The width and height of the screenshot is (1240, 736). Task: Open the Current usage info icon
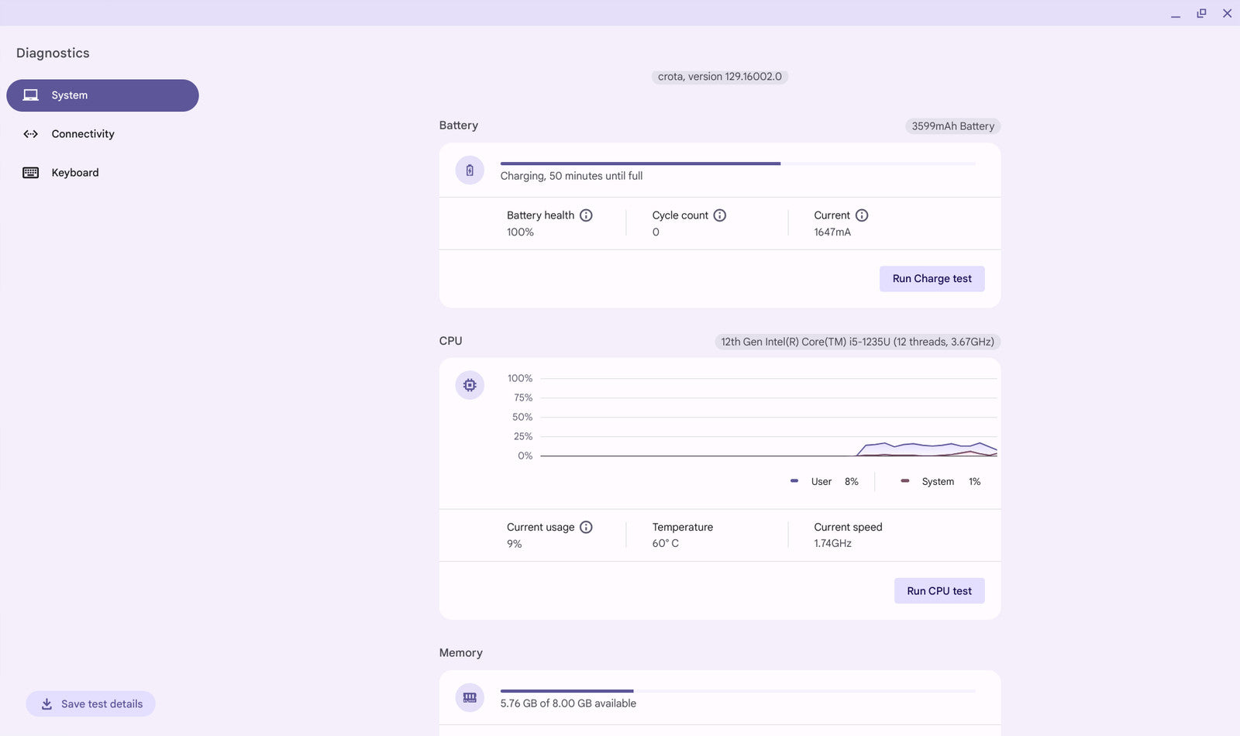click(586, 528)
